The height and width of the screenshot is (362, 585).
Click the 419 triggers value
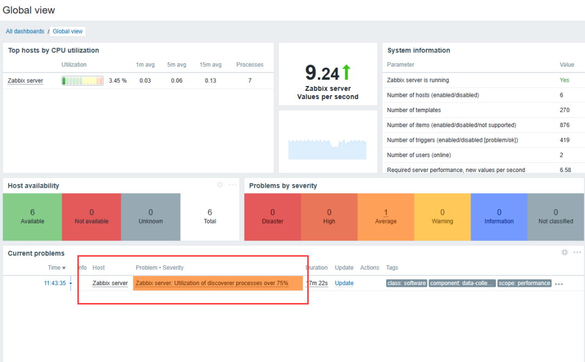564,140
